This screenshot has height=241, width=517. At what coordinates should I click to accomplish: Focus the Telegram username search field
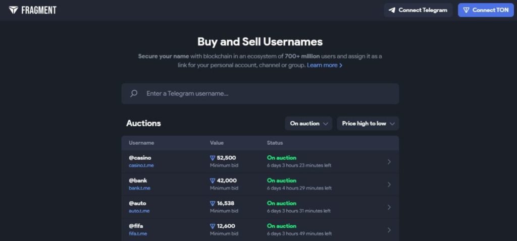(x=260, y=93)
